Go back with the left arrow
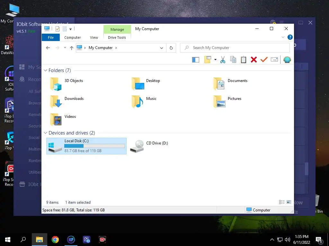 tap(48, 48)
